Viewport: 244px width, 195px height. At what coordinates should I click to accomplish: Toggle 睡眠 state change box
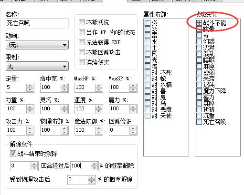click(199, 60)
